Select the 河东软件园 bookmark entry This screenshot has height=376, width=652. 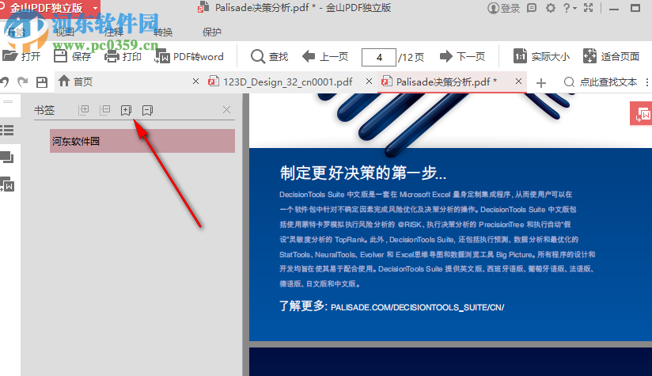point(142,141)
